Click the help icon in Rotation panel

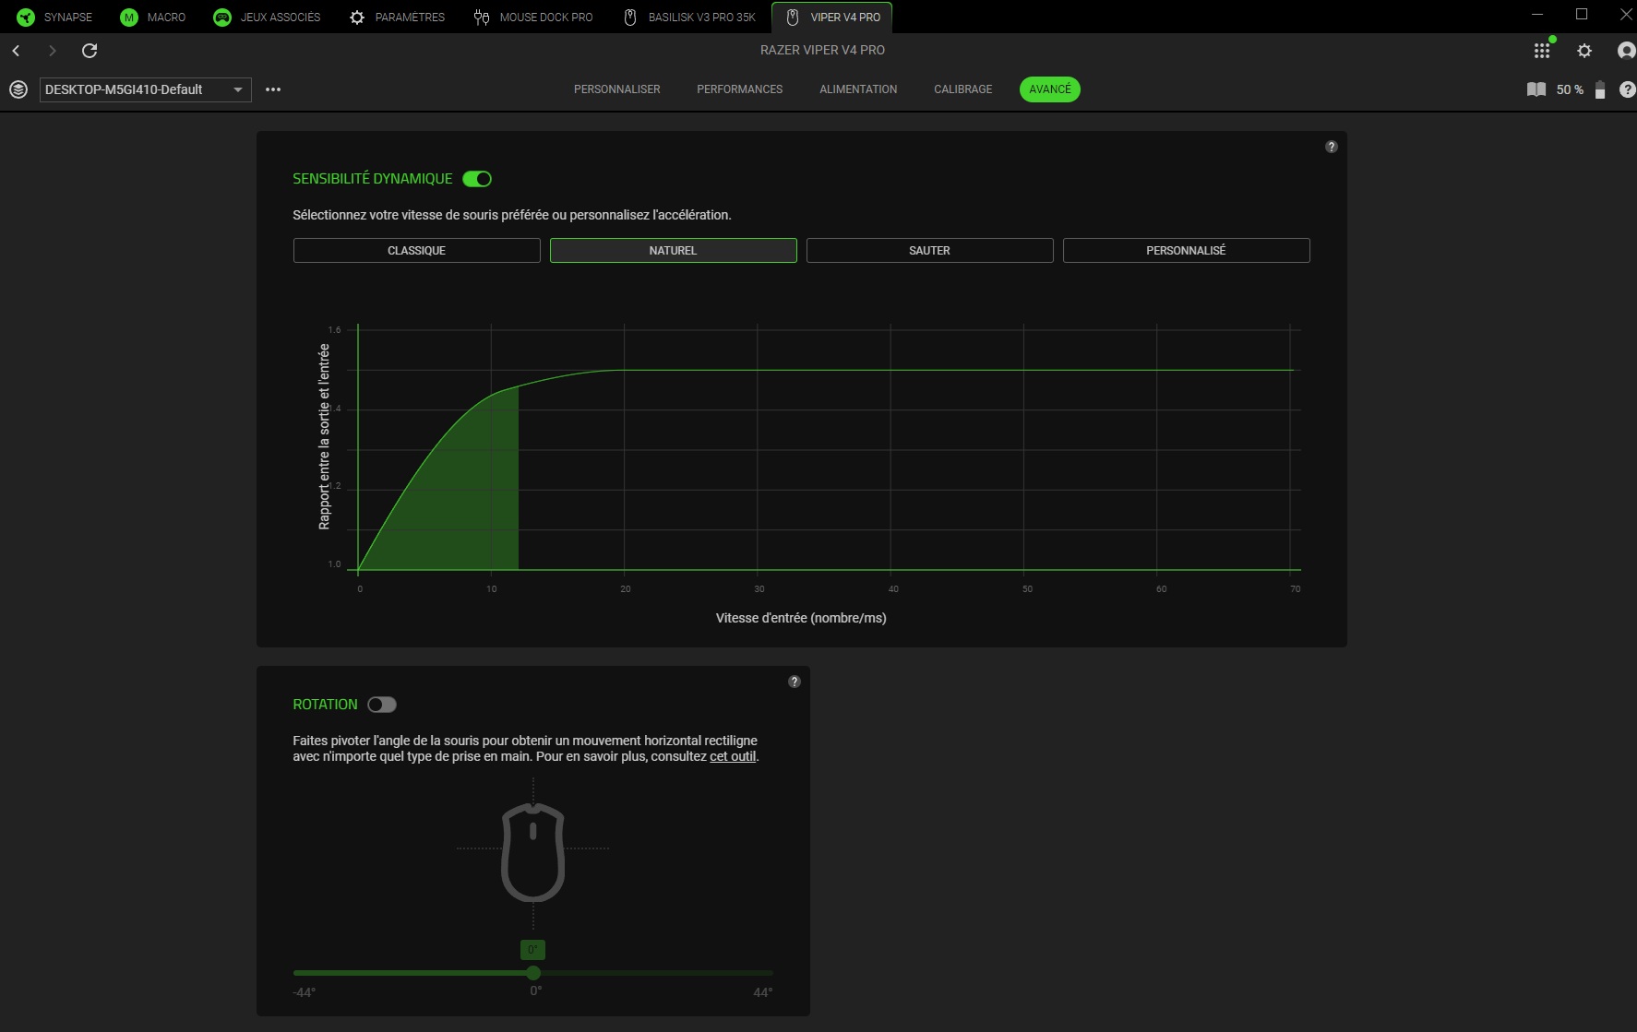coord(794,682)
